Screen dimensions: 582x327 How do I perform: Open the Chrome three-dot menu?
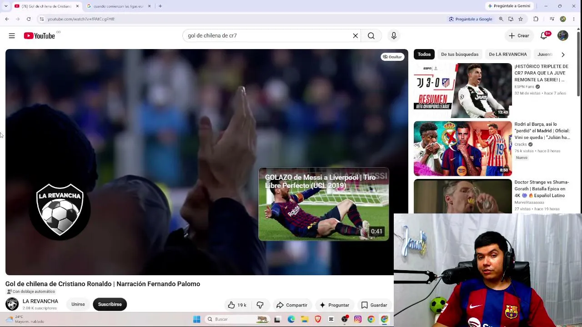pyautogui.click(x=574, y=19)
